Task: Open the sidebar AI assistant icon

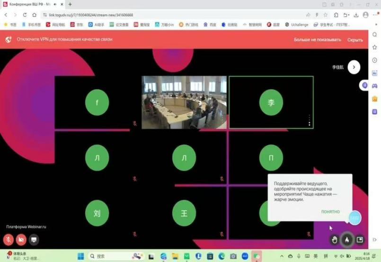Action: (375, 73)
